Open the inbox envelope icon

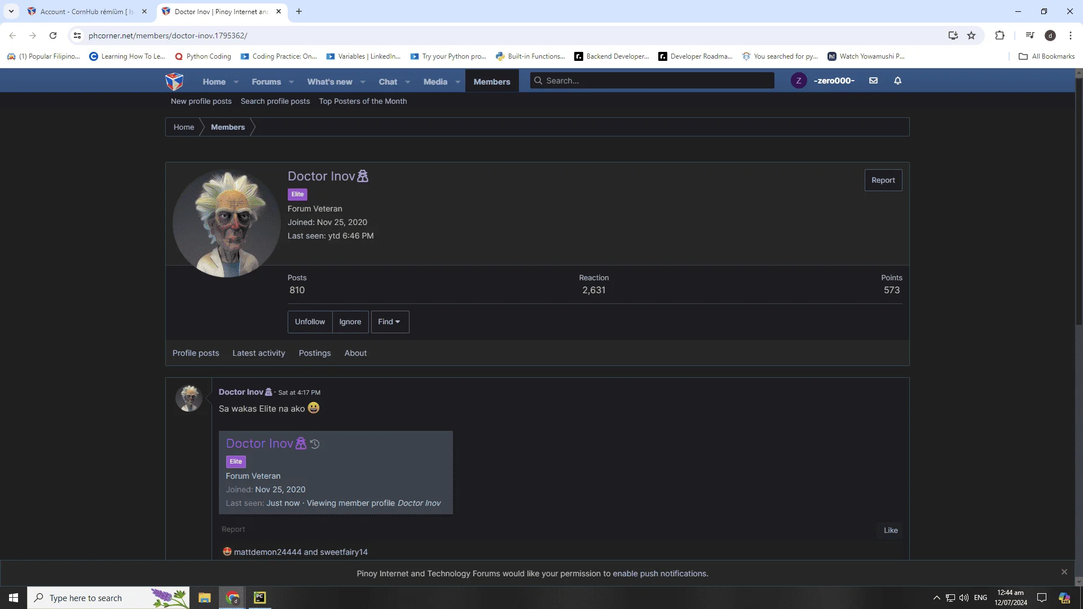[x=873, y=81]
